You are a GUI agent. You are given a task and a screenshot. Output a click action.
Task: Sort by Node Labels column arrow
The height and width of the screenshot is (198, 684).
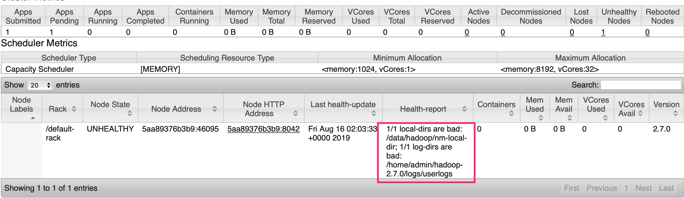click(33, 118)
